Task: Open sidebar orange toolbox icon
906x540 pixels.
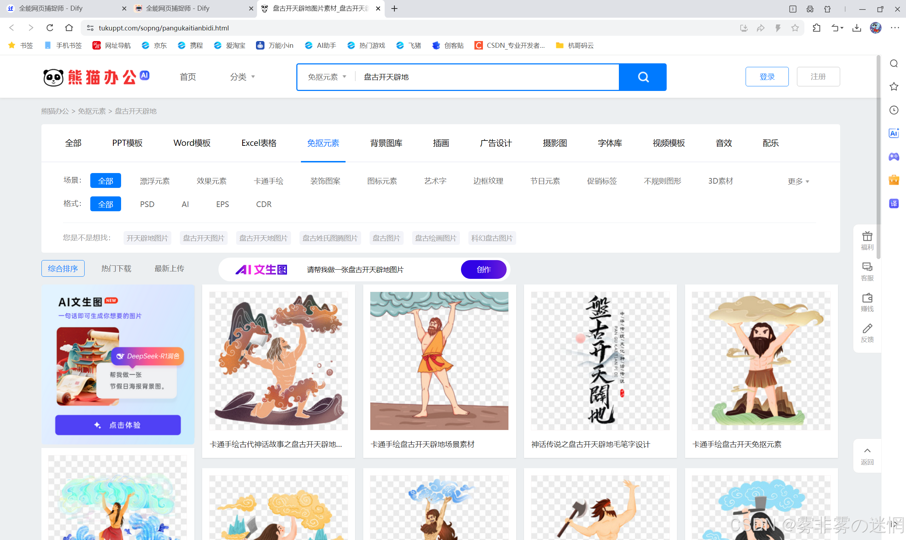Action: click(x=894, y=180)
